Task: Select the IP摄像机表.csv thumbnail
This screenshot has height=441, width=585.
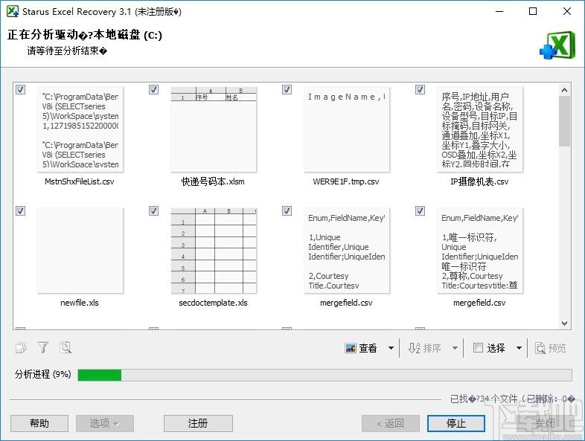Action: point(480,129)
